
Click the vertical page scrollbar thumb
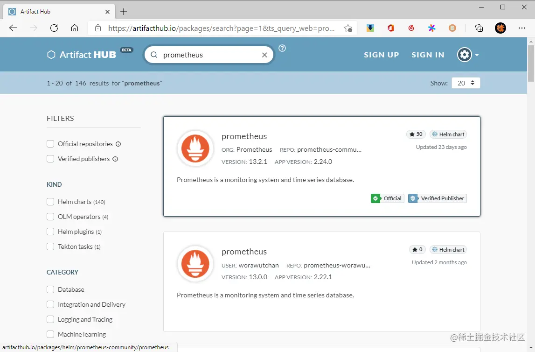click(531, 63)
